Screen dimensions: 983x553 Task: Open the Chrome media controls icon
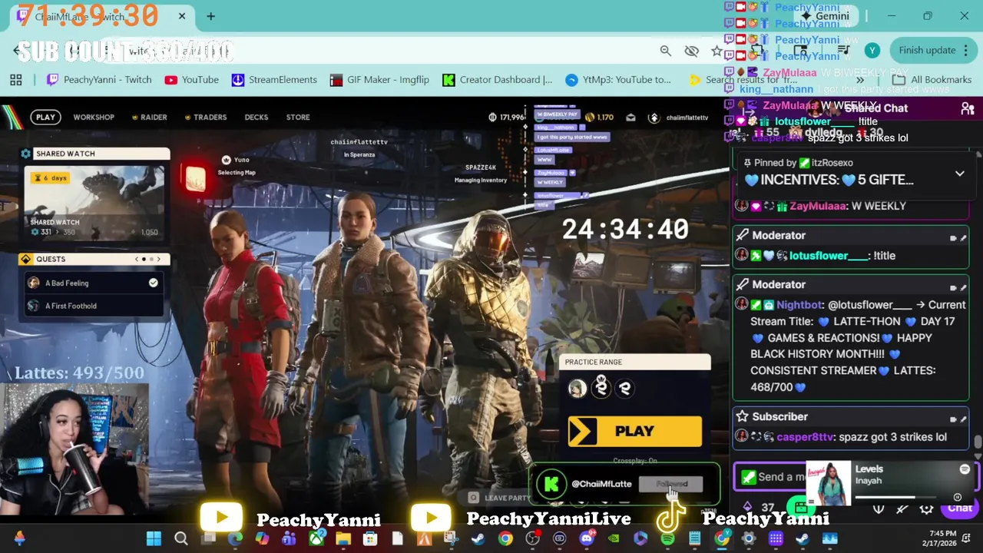point(843,51)
